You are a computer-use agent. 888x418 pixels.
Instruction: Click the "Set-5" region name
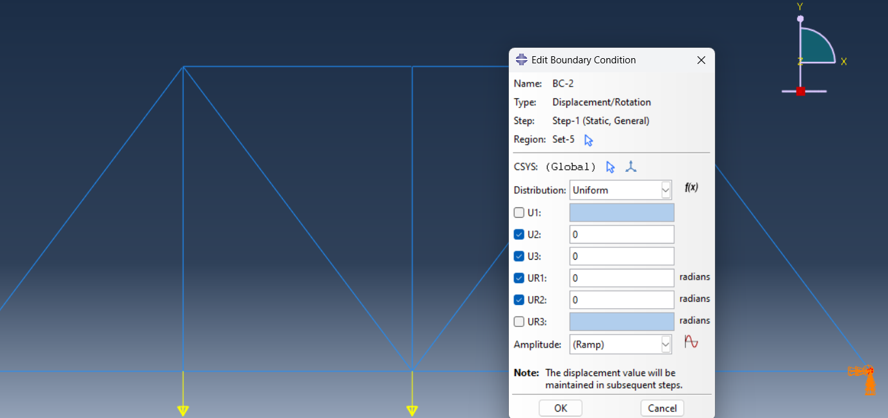click(x=564, y=140)
